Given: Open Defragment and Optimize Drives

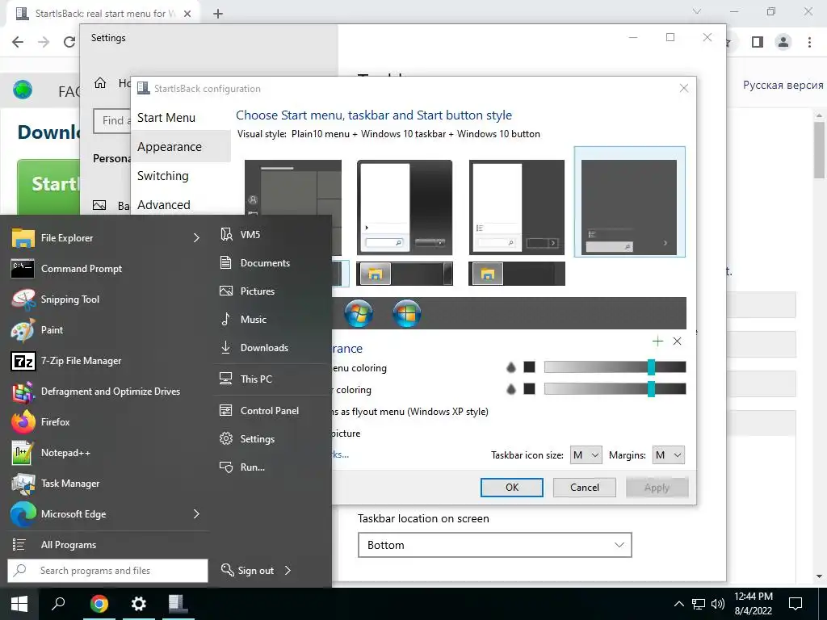Looking at the screenshot, I should pos(106,392).
